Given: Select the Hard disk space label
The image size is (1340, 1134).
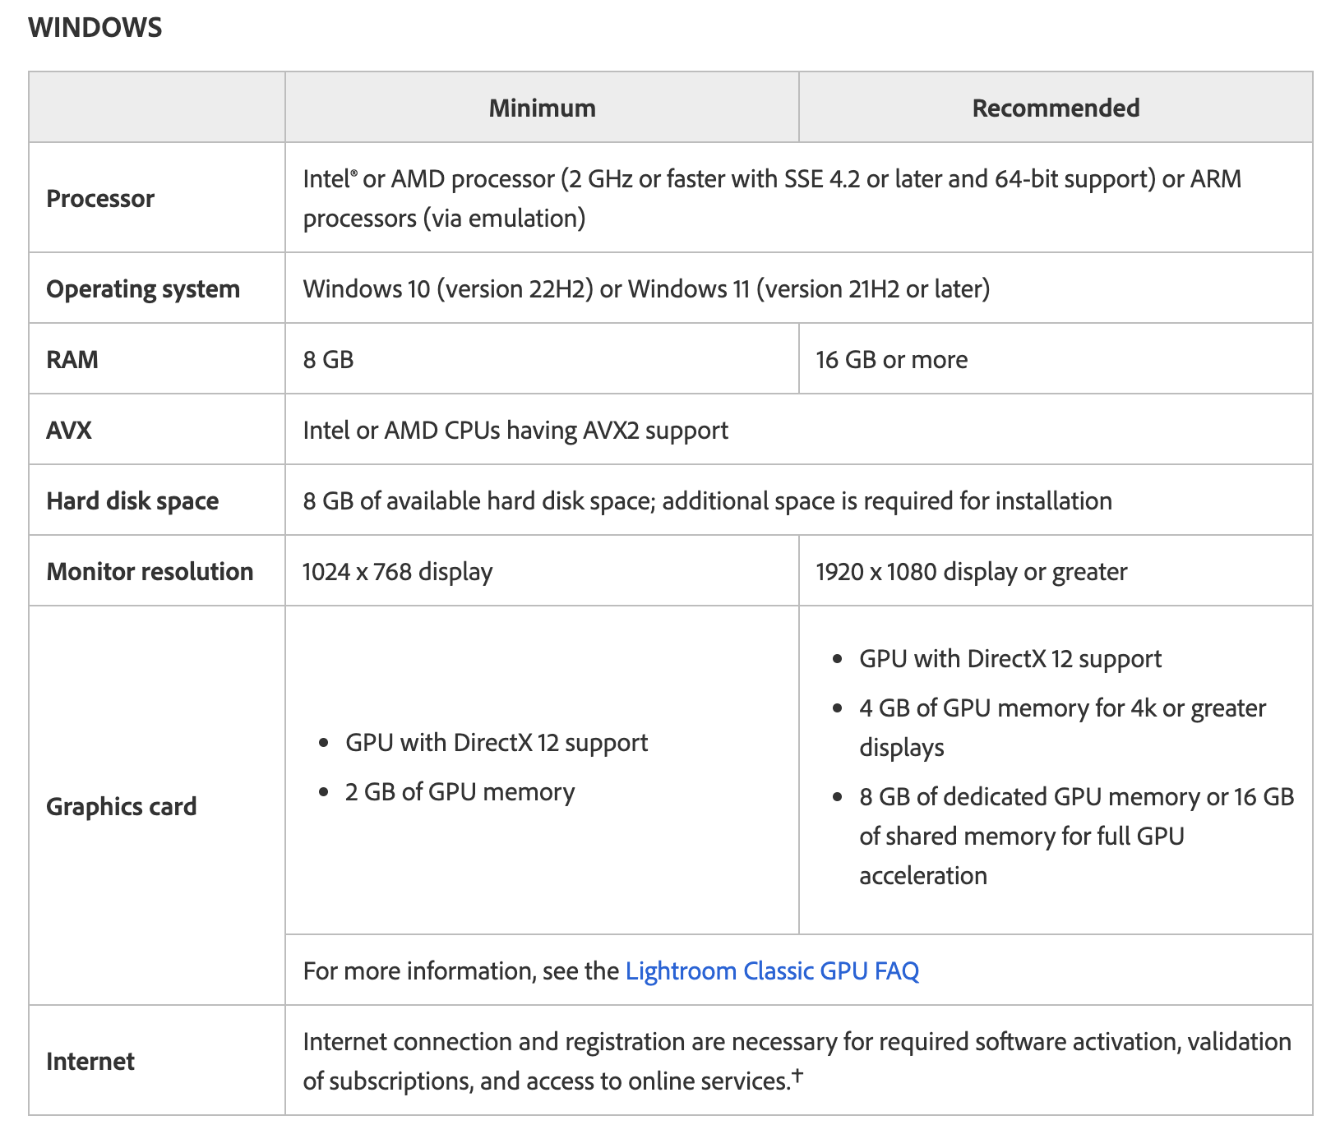Looking at the screenshot, I should click(132, 500).
